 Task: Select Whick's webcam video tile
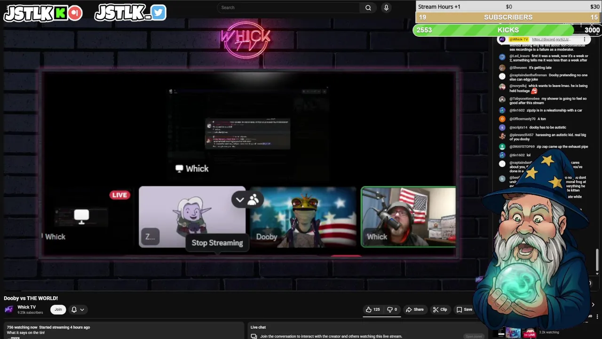pos(408,217)
